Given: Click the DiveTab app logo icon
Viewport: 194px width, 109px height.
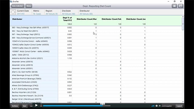Looking at the screenshot, I should tap(11, 2).
